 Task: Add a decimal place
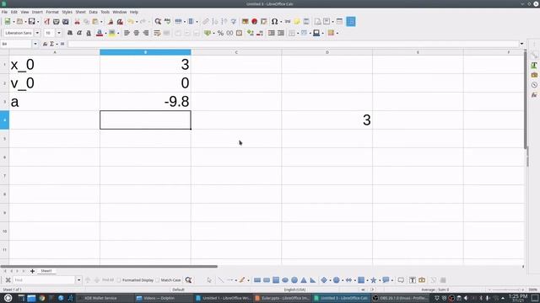tap(251, 33)
